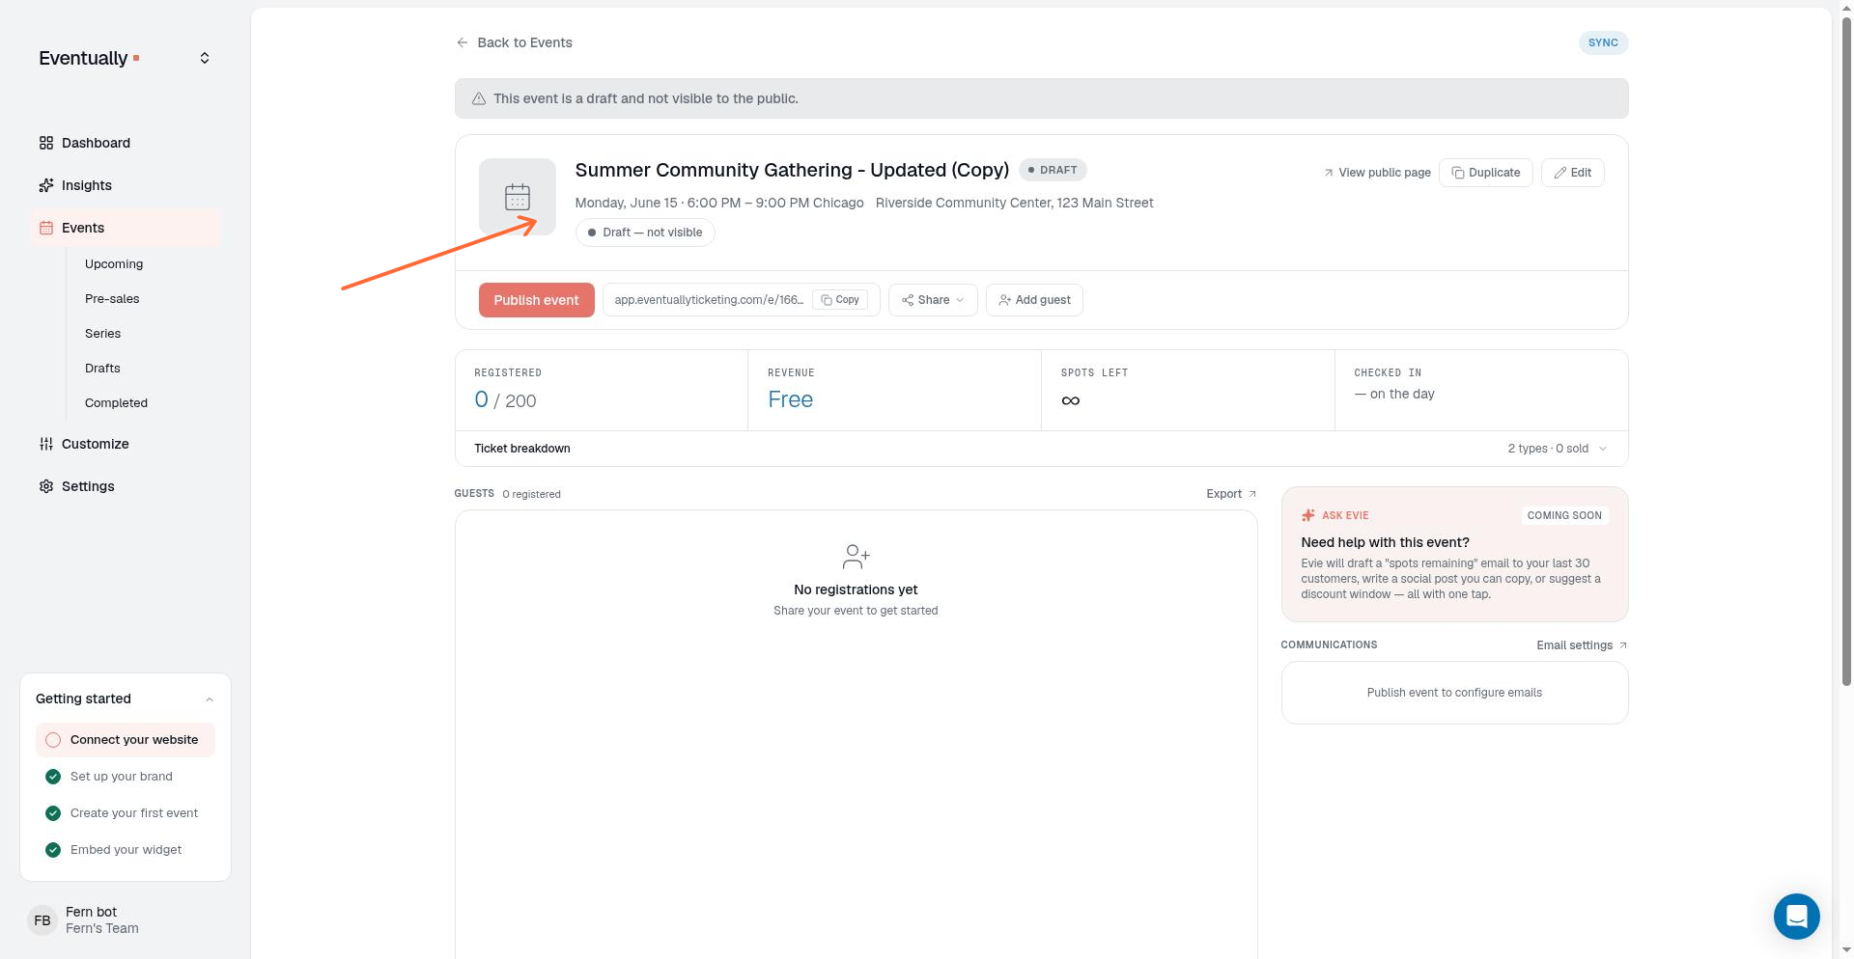Expand the Ticket breakdown row

click(1041, 449)
